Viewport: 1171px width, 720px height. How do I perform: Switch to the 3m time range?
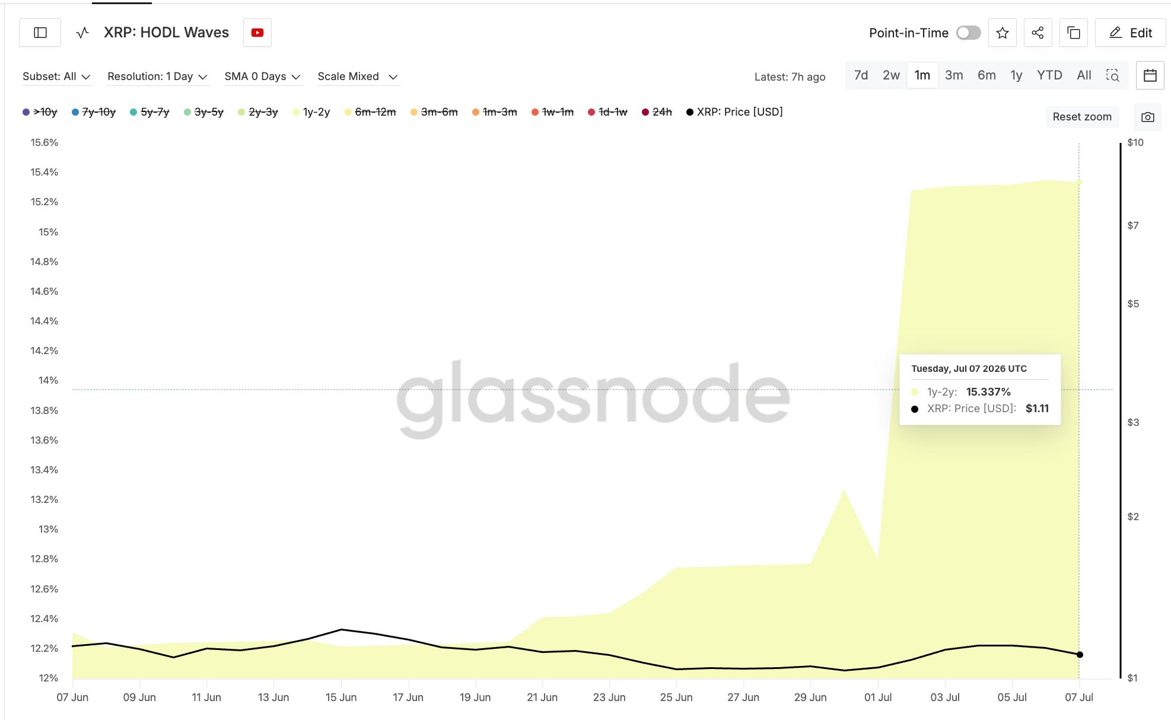(954, 75)
